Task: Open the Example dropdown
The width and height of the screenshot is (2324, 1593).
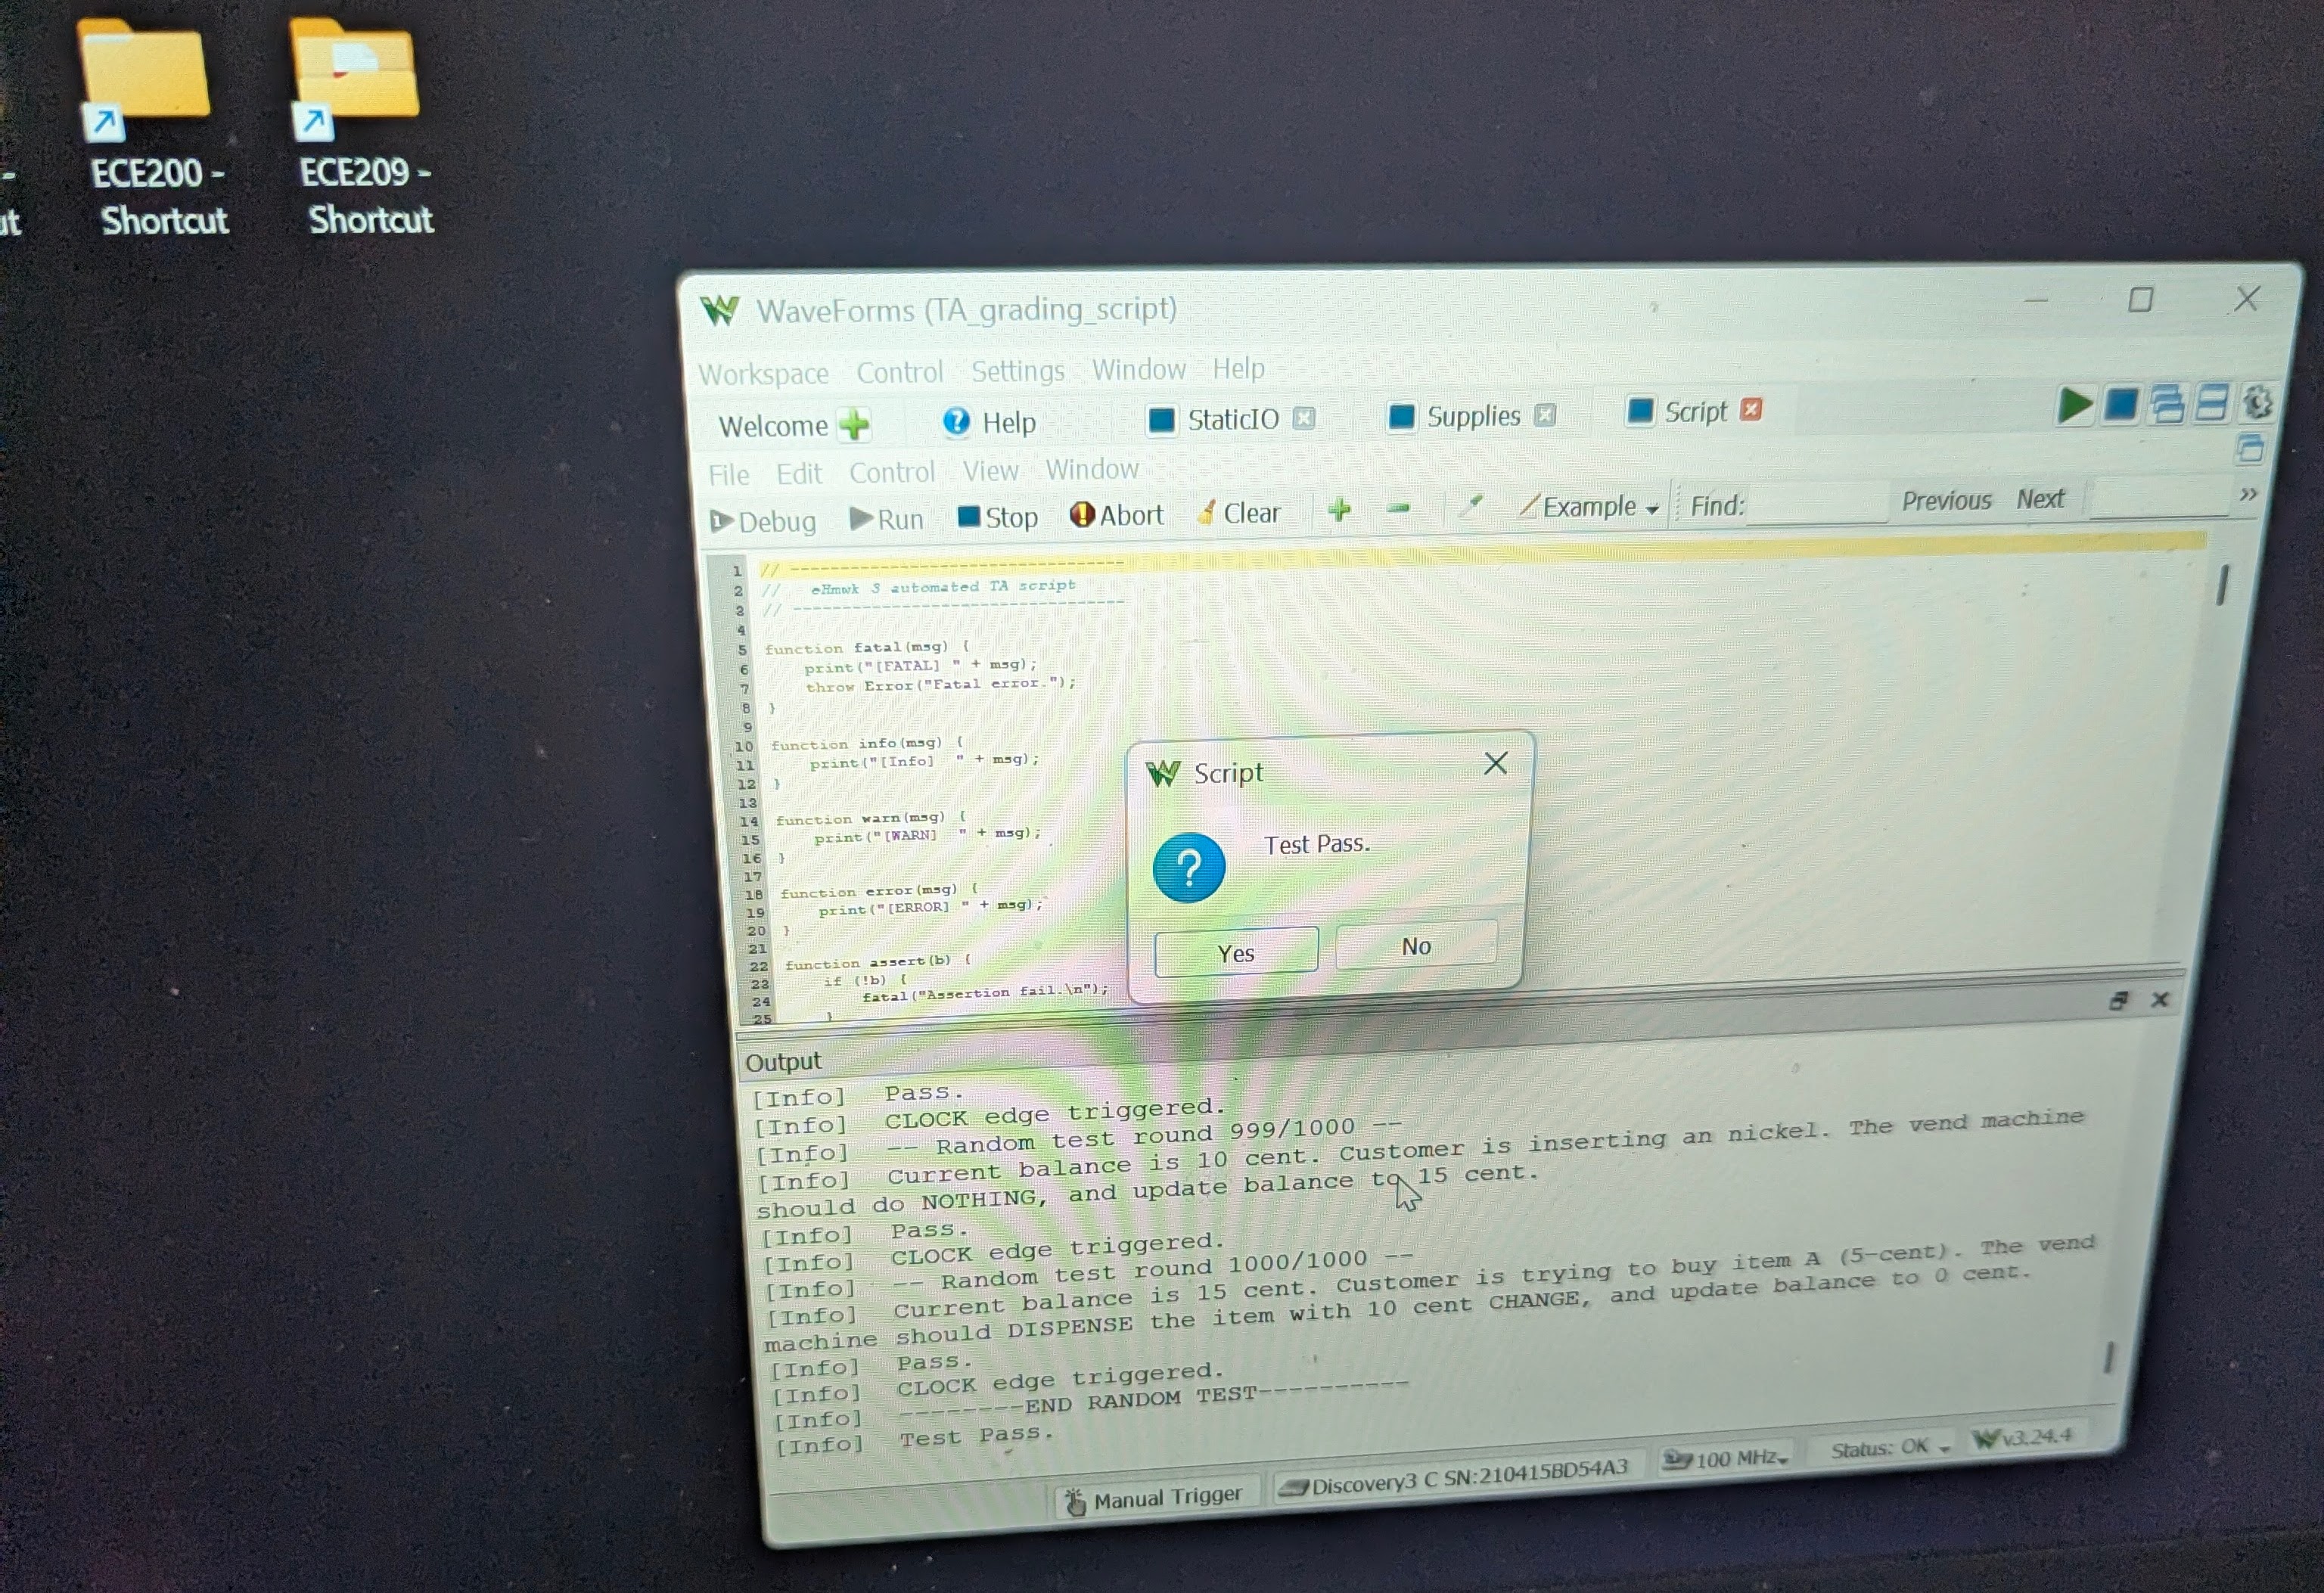Action: 1590,506
